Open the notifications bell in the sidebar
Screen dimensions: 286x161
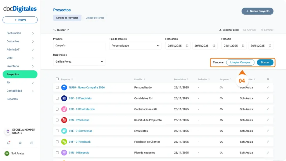(x=8, y=143)
